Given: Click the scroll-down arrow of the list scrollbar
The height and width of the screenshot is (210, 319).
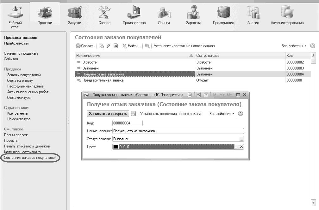Looking at the screenshot, I should [x=313, y=203].
